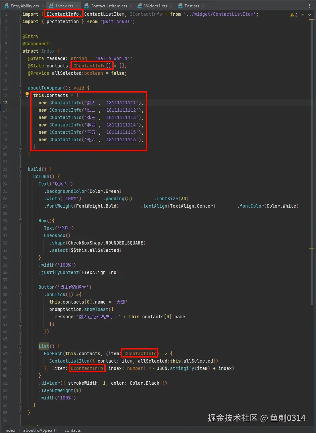
Task: Click the Widget1.ets file type icon
Action: 140,6
